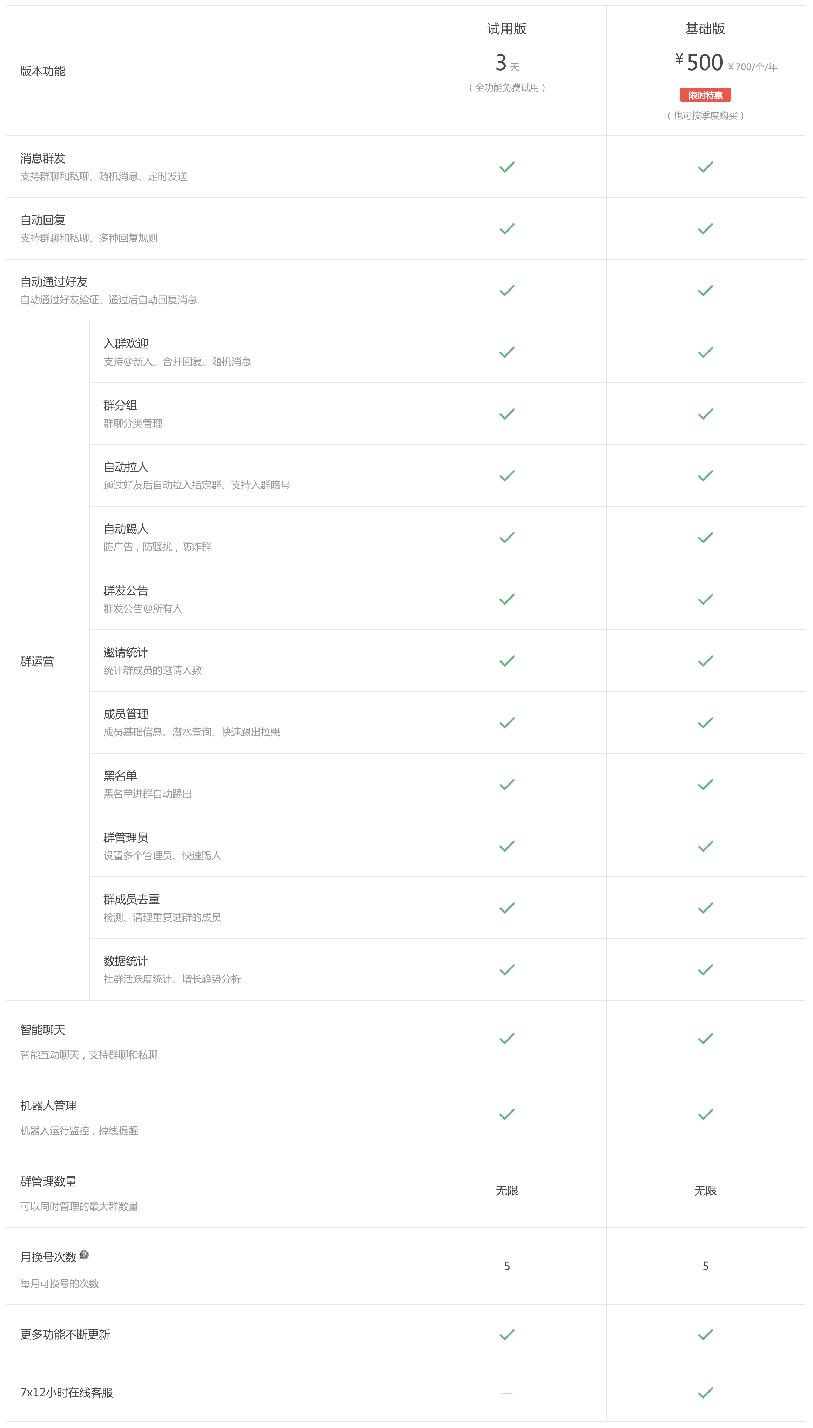813x1428 pixels.
Task: Click 试用版 checkmark for 消息群发
Action: 506,167
